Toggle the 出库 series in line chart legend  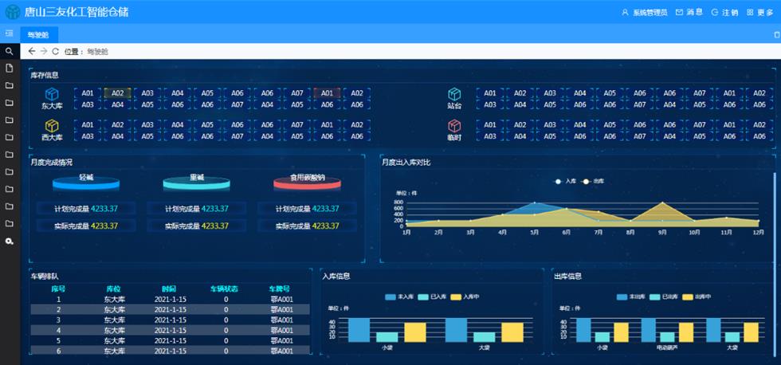pyautogui.click(x=593, y=181)
